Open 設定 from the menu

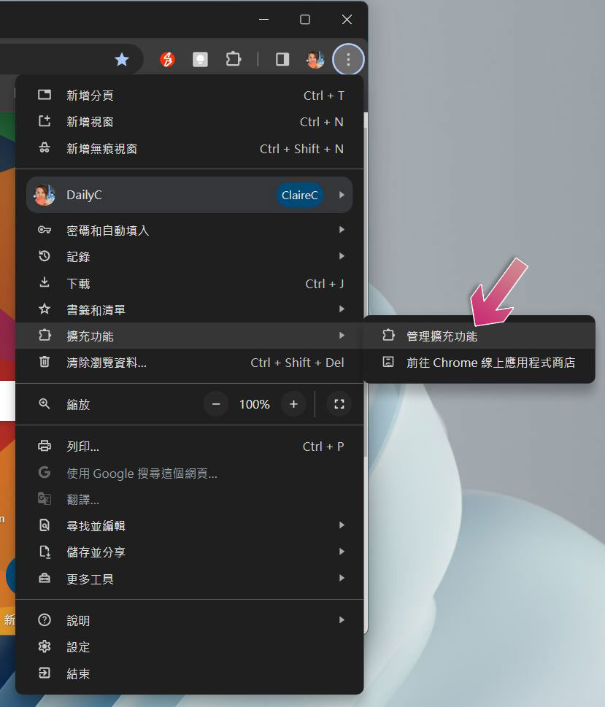(79, 647)
